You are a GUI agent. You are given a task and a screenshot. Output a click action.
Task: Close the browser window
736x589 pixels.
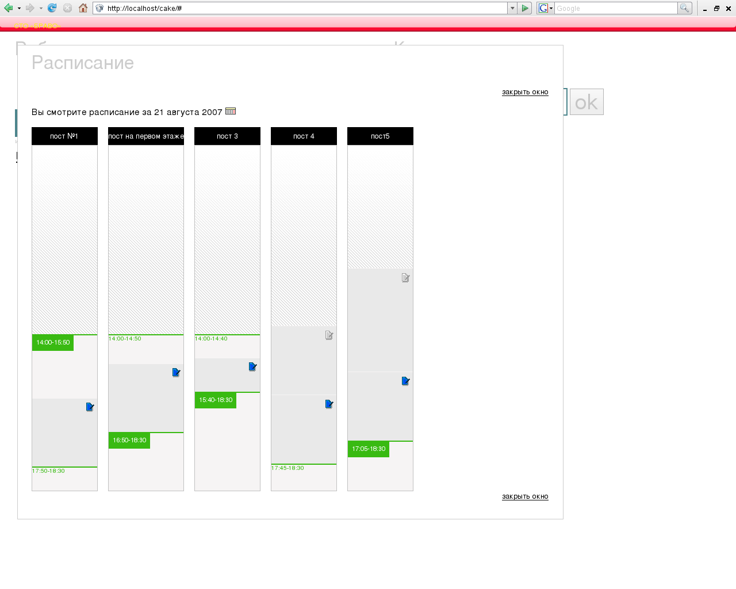[x=729, y=9]
